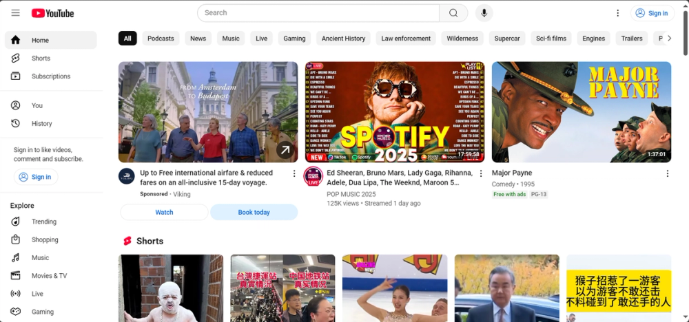689x322 pixels.
Task: Open Music under Explore
Action: click(50, 257)
